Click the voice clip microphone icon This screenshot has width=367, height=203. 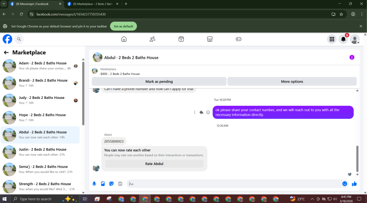coord(94,184)
